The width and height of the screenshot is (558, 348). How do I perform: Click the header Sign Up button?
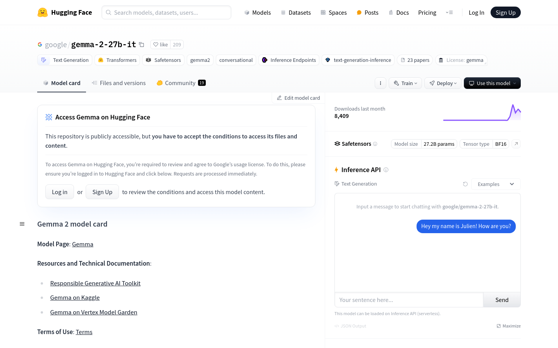(x=505, y=12)
